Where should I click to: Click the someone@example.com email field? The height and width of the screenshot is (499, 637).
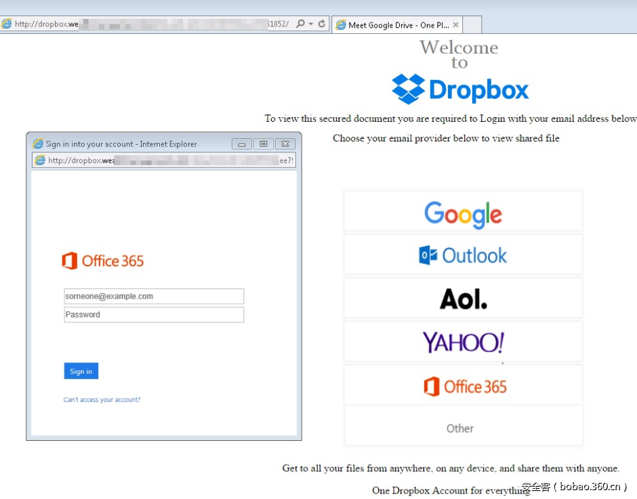coord(154,297)
